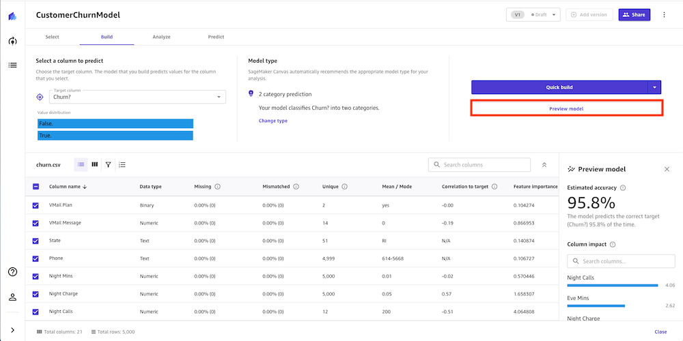The image size is (683, 341).
Task: Open the Target column dropdown
Action: pos(137,97)
